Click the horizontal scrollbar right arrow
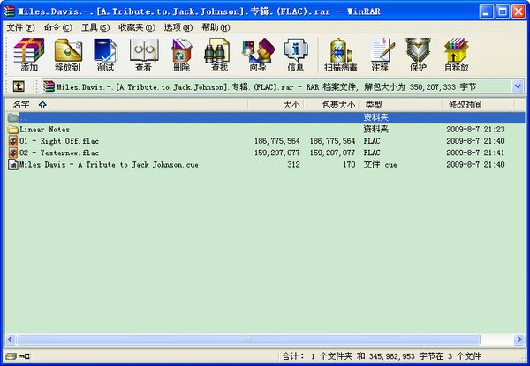 (x=519, y=340)
